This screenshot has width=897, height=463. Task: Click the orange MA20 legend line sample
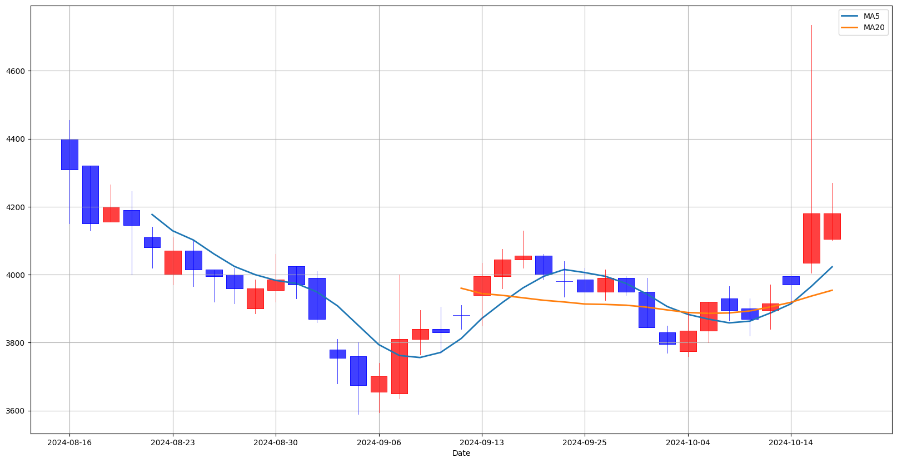pyautogui.click(x=850, y=27)
